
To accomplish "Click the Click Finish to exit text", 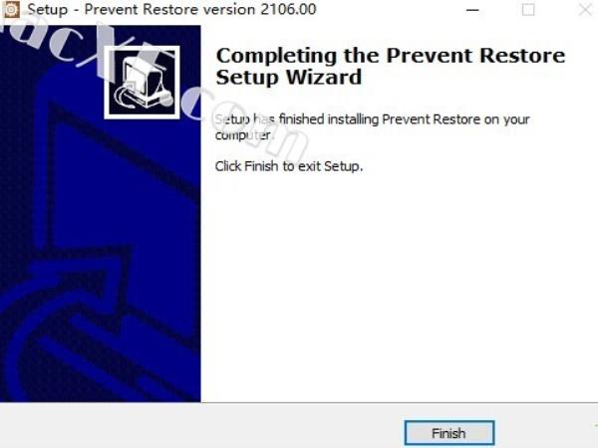I will [289, 166].
